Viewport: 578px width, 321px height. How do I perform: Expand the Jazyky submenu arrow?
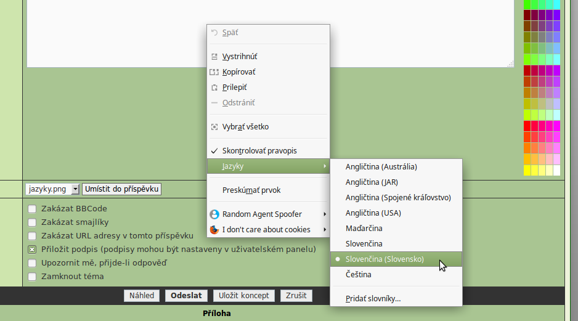pyautogui.click(x=325, y=166)
